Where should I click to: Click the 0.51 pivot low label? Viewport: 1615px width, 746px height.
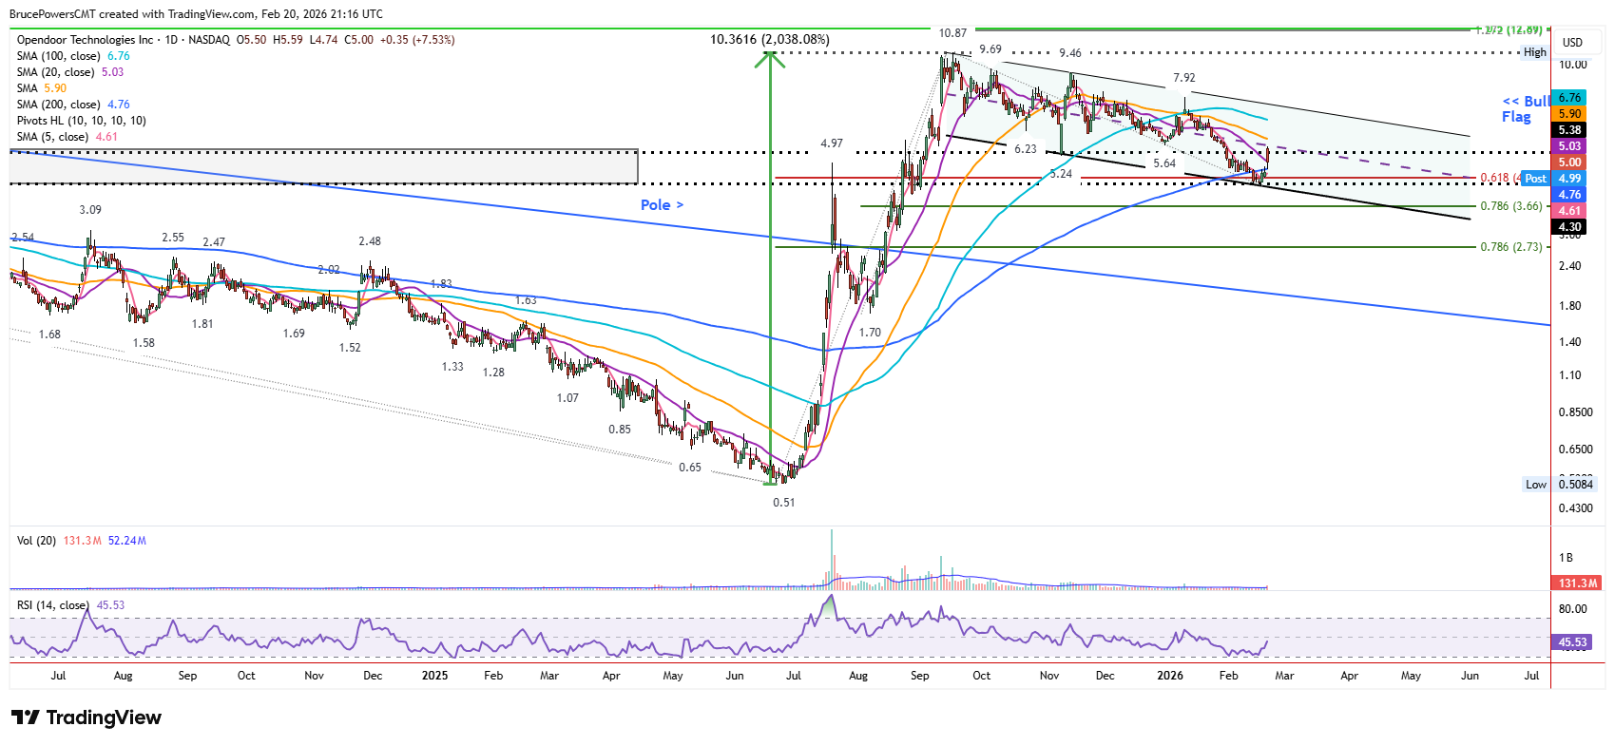click(x=783, y=503)
